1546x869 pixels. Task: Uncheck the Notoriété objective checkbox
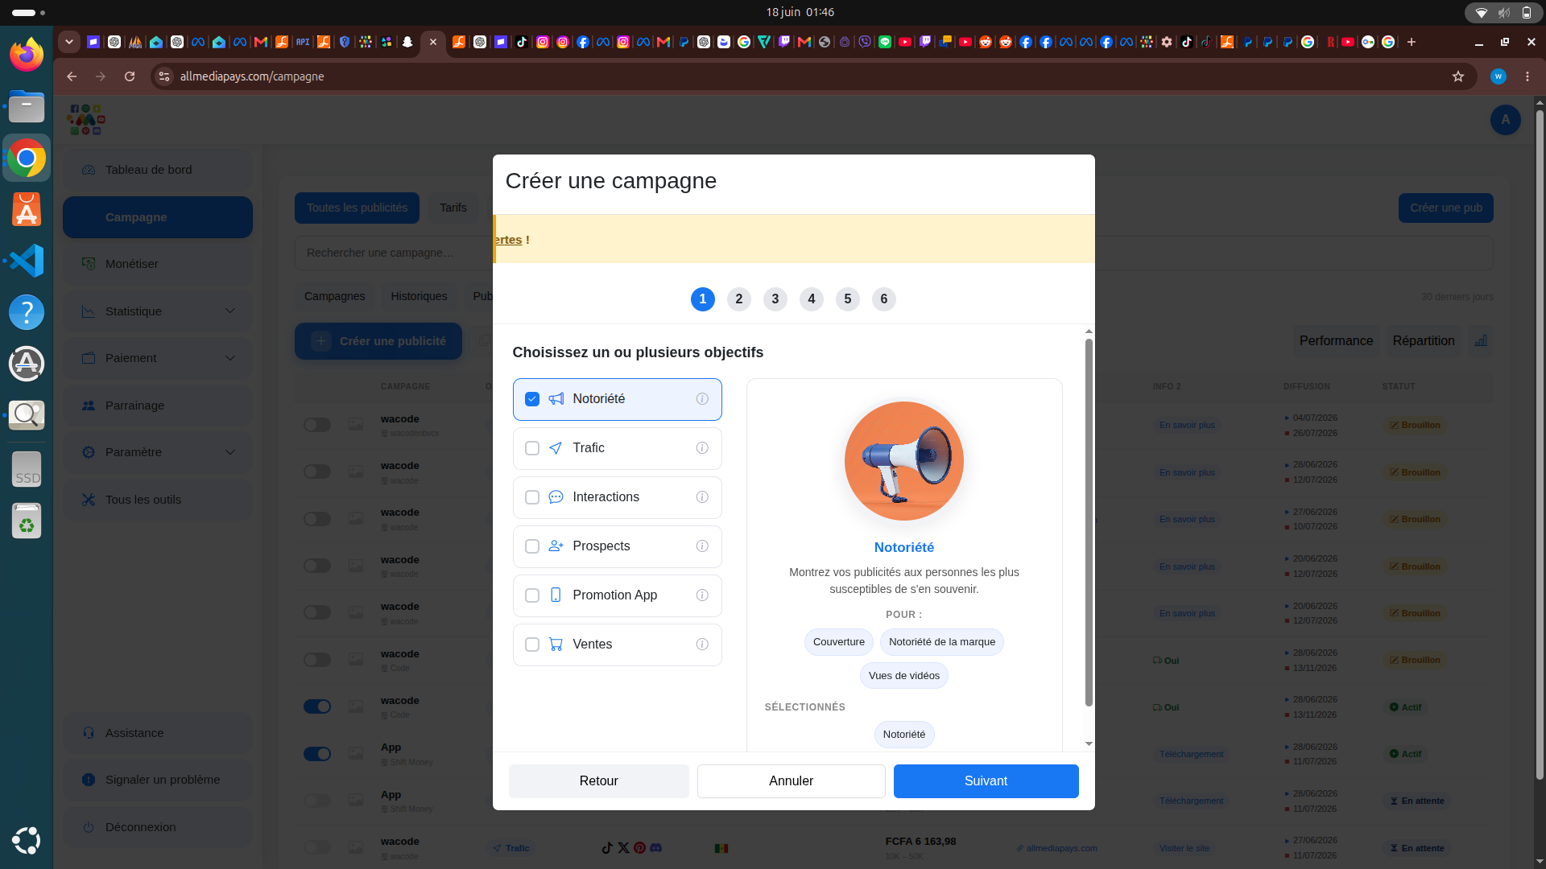pos(532,399)
